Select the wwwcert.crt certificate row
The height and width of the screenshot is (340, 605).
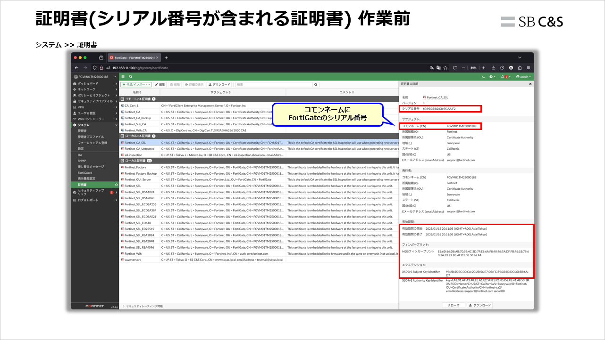tap(259, 259)
